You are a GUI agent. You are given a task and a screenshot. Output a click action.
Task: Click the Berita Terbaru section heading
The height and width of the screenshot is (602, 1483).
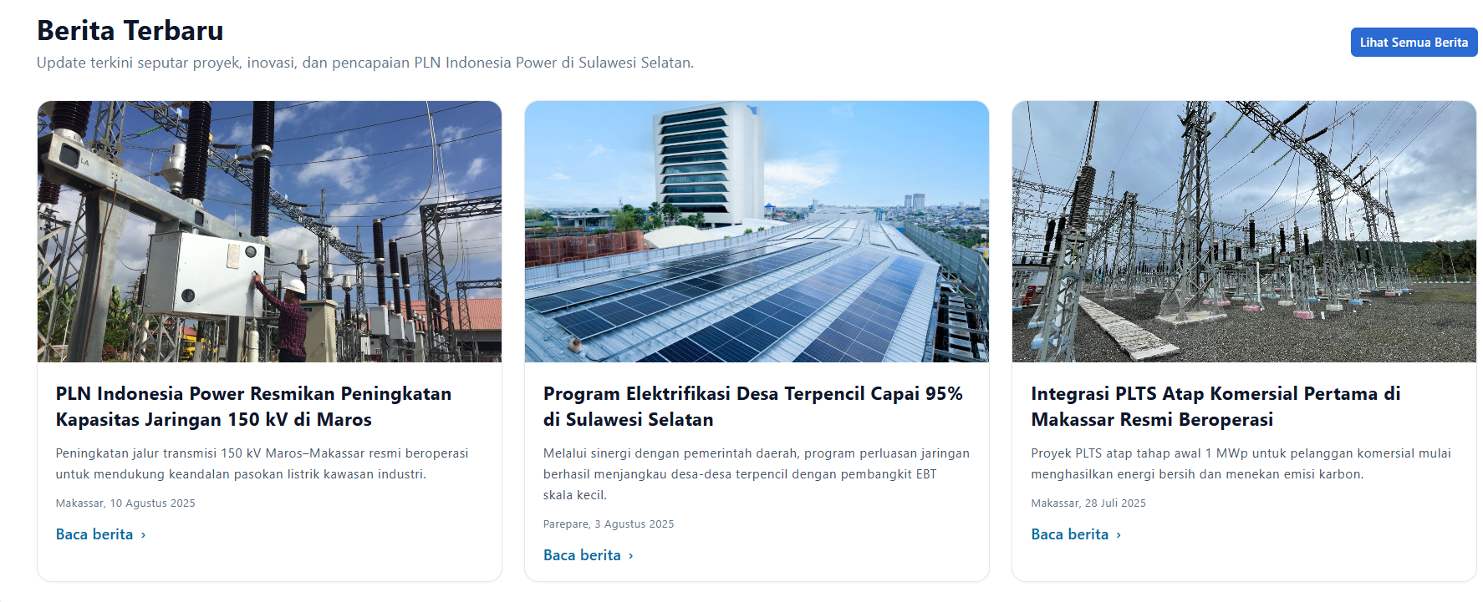coord(130,31)
